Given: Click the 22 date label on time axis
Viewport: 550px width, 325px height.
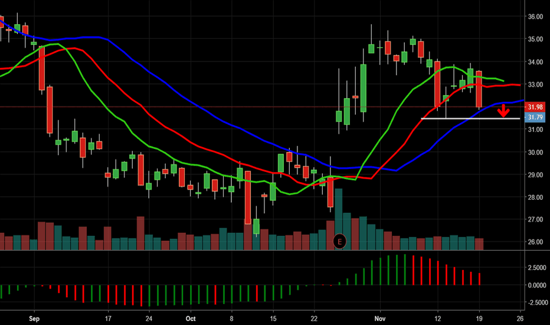Looking at the screenshot, I should point(314,318).
